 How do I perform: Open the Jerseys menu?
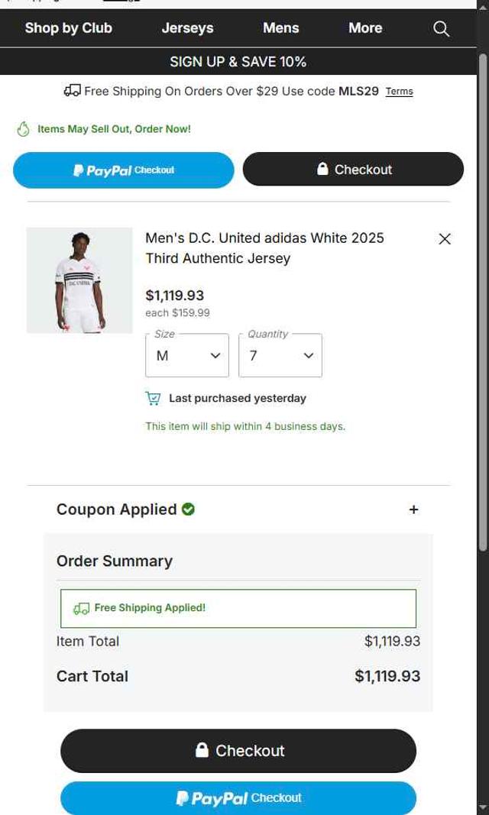pos(187,28)
